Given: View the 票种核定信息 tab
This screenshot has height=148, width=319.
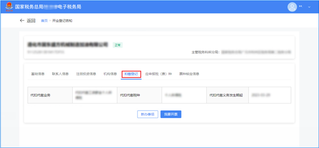Looking at the screenshot, I should [189, 74].
